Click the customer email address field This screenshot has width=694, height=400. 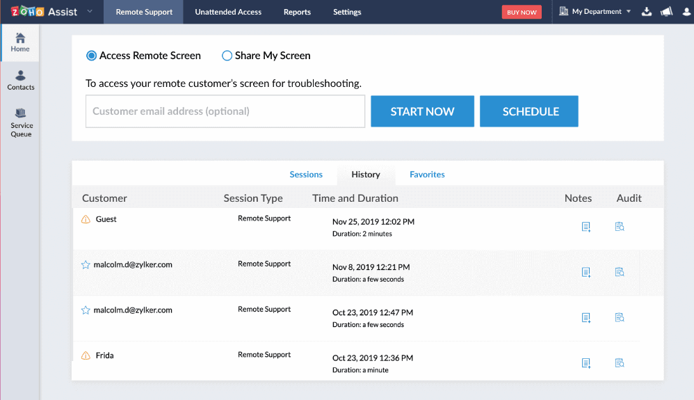[x=225, y=111]
